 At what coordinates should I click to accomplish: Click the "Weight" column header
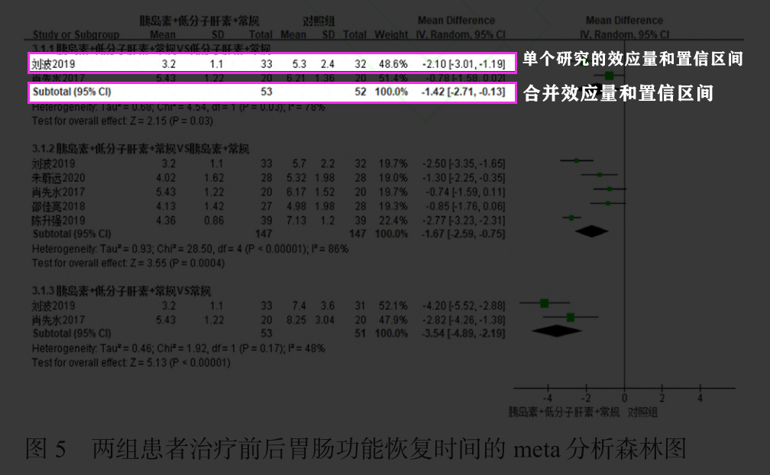[x=391, y=34]
